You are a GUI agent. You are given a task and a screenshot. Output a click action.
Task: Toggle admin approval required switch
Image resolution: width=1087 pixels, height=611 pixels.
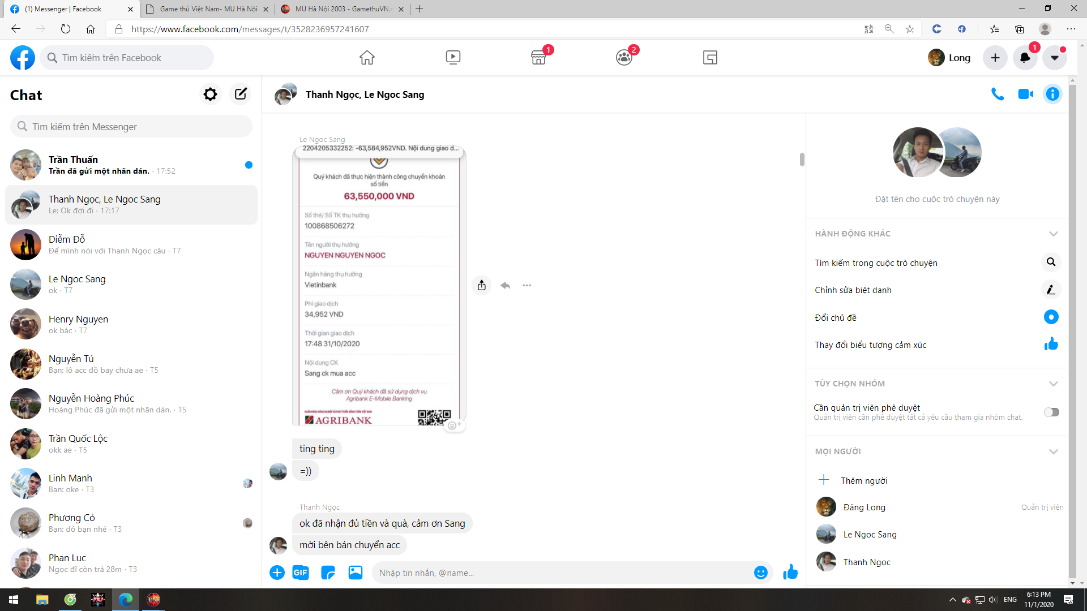tap(1051, 412)
